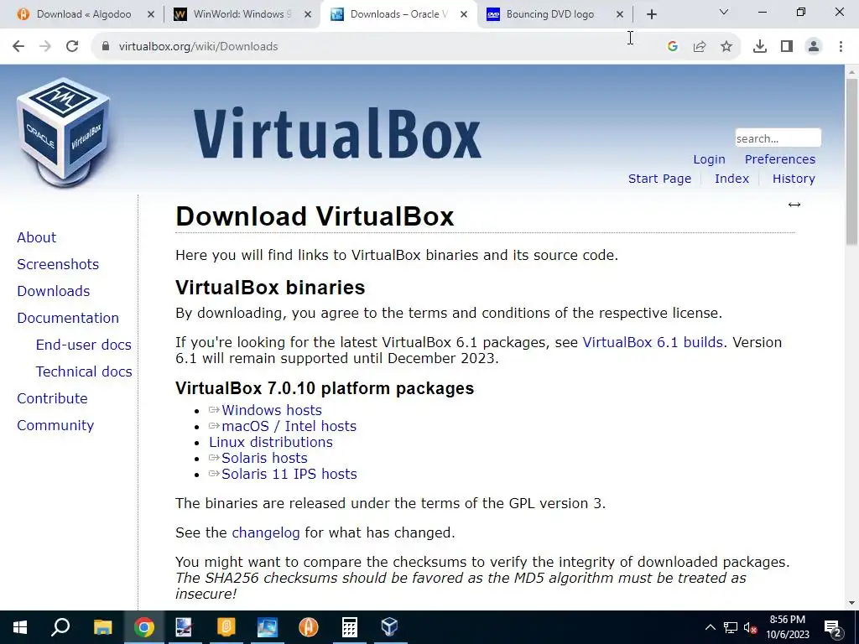Open the Calculator taskbar icon
Viewport: 859px width, 644px height.
pos(350,627)
